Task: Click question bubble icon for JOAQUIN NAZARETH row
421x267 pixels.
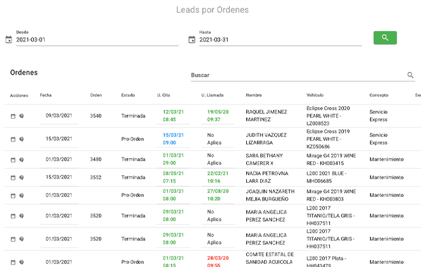Action: (x=22, y=196)
